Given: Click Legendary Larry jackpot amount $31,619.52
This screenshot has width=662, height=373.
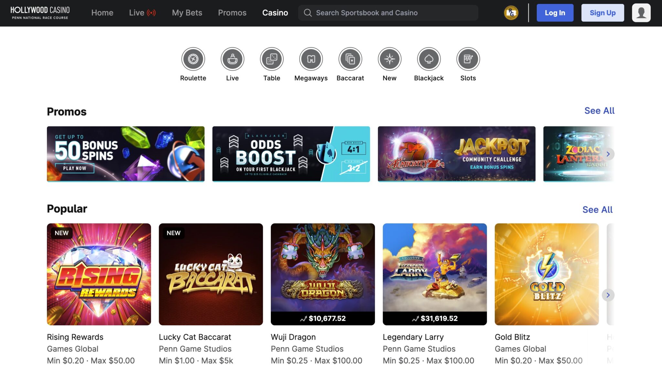Looking at the screenshot, I should coord(439,318).
